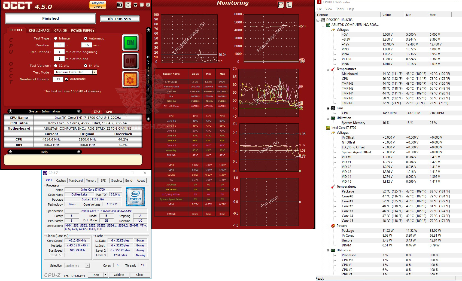Image resolution: width=462 pixels, height=281 pixels.
Task: Click the idle minutes at the end field
Action: coord(59,59)
